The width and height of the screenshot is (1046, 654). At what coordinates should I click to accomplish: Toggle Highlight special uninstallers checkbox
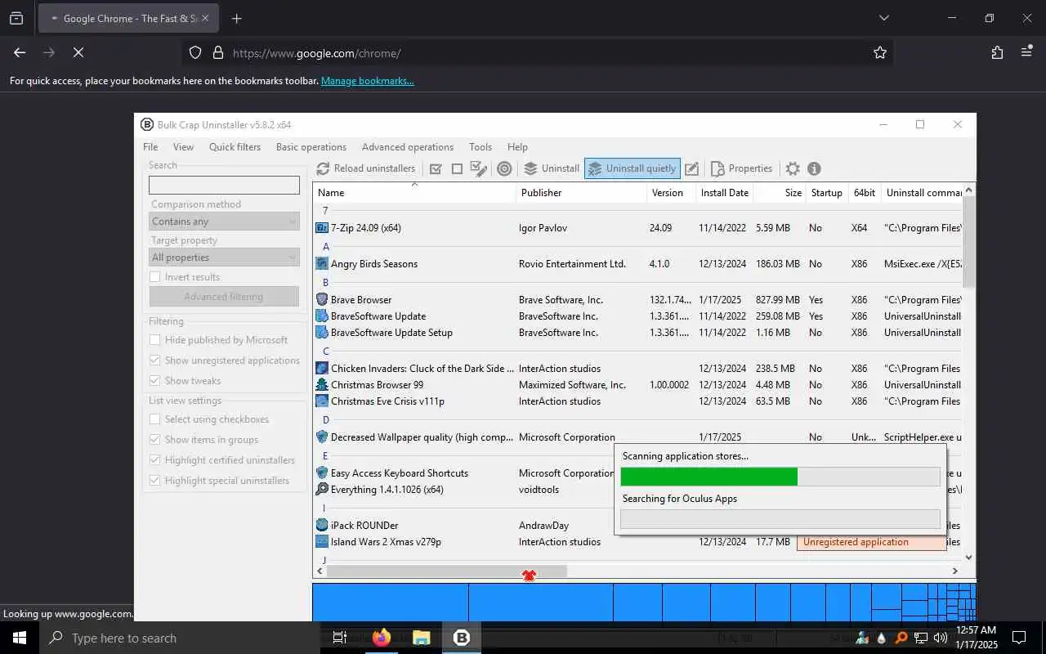154,481
